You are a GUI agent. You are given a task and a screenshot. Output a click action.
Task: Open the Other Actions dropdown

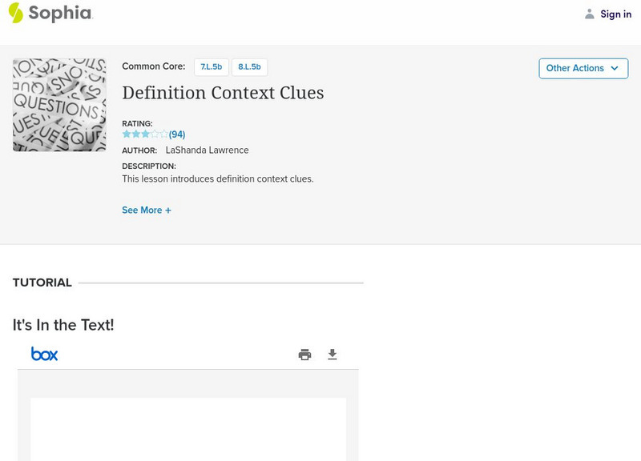583,68
